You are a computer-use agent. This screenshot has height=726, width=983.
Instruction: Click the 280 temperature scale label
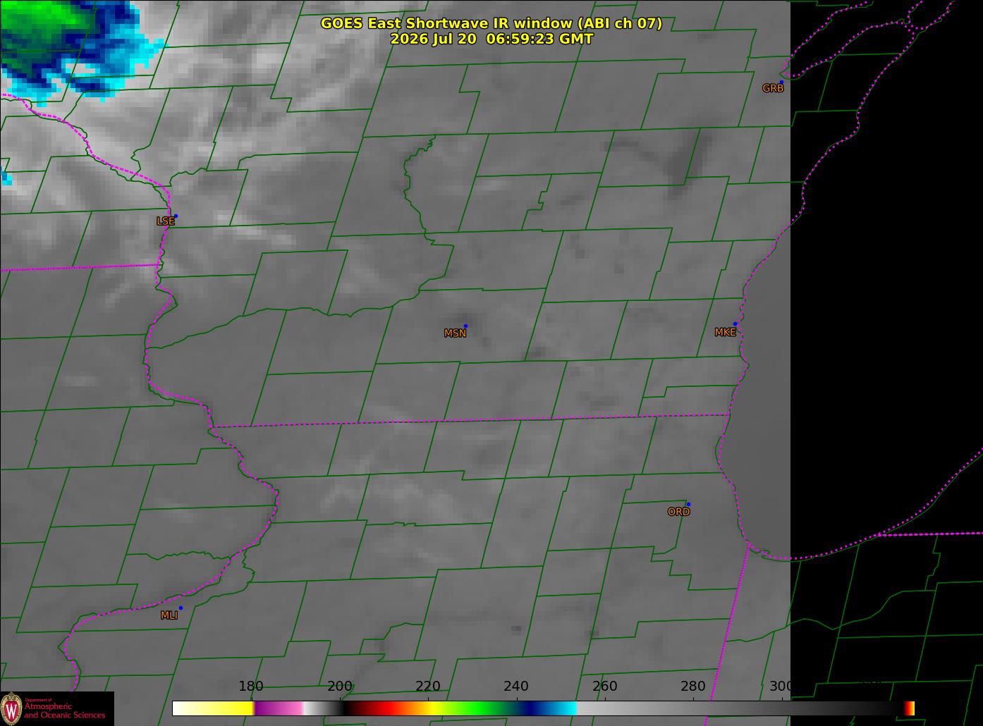tap(692, 686)
